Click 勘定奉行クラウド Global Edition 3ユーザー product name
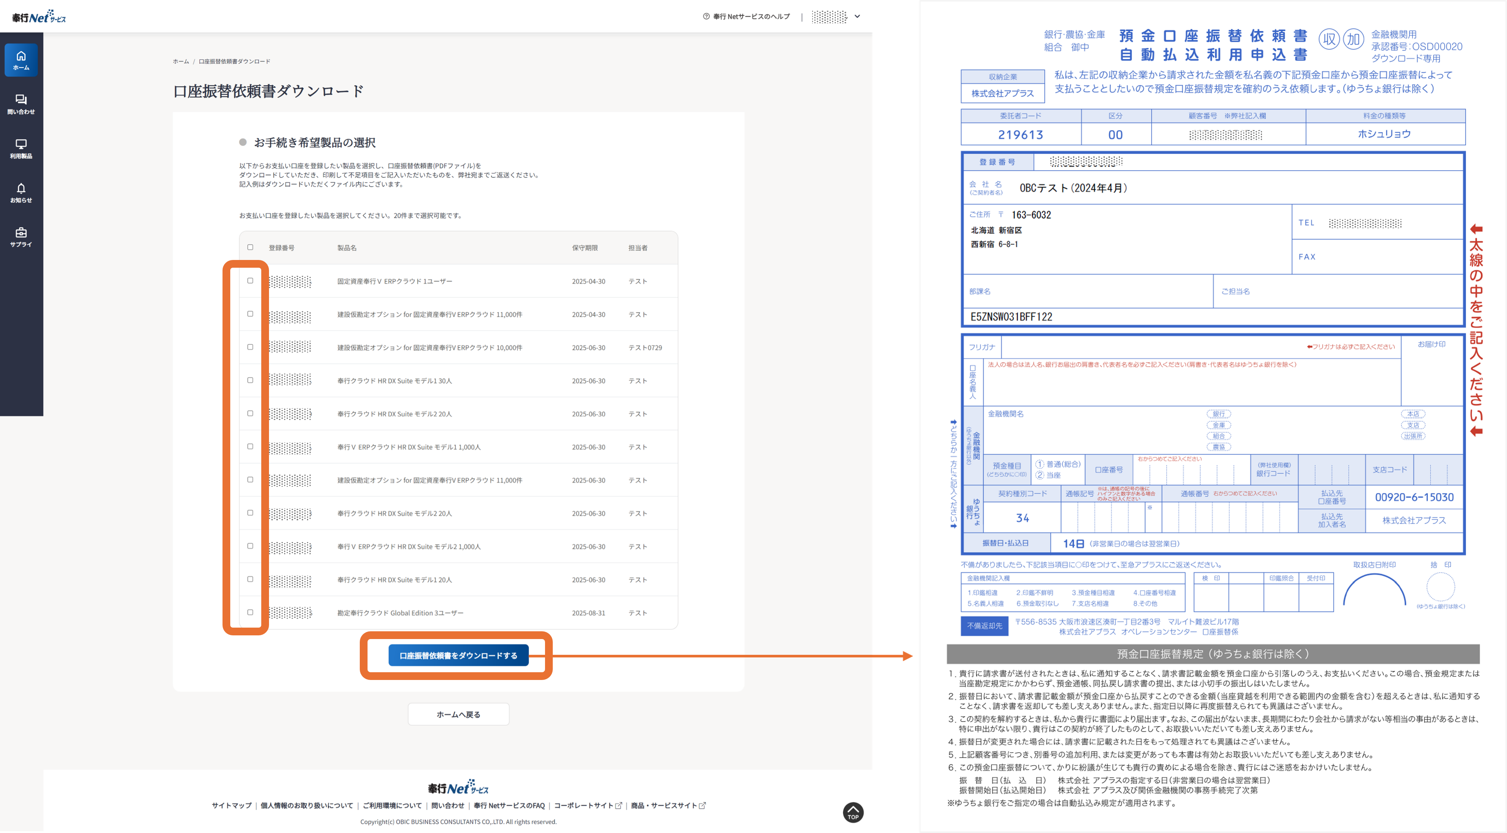 coord(400,612)
